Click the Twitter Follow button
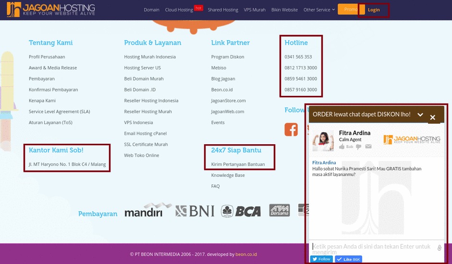Image resolution: width=452 pixels, height=264 pixels. [321, 259]
